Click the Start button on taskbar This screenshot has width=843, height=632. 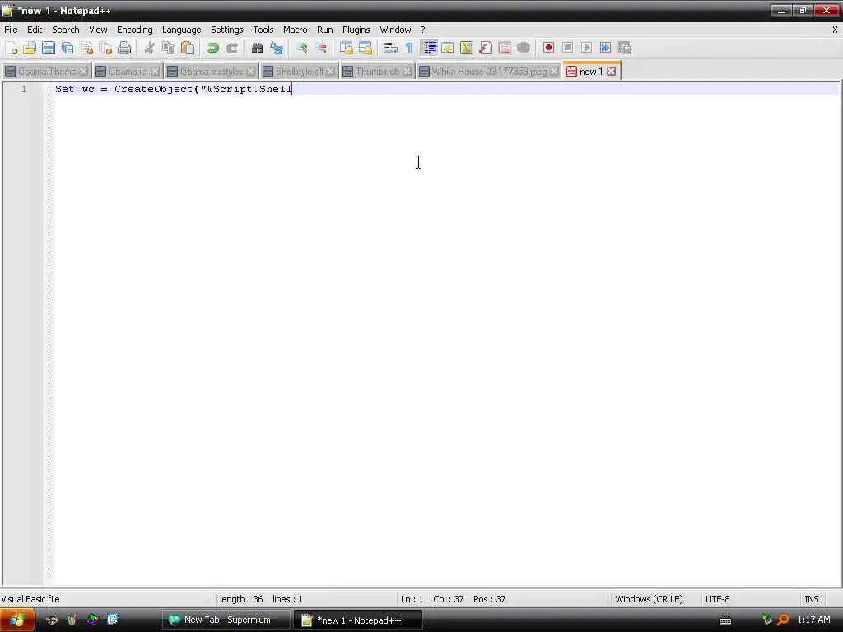[x=17, y=620]
